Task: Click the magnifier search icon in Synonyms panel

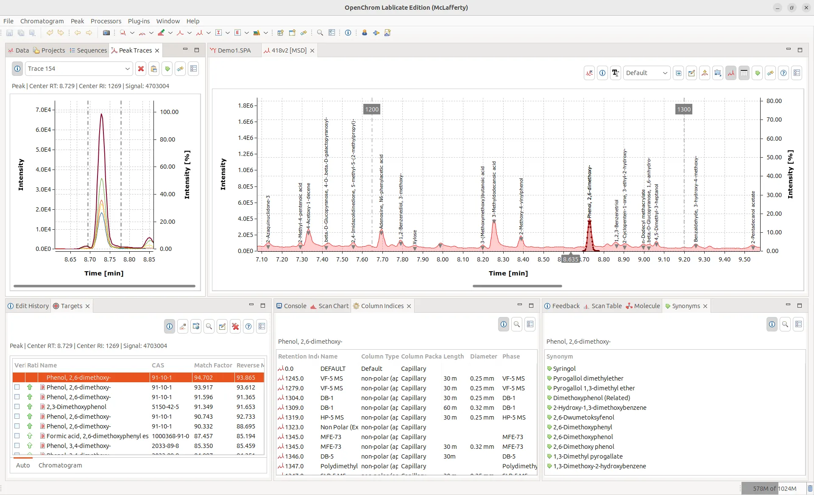Action: tap(785, 324)
